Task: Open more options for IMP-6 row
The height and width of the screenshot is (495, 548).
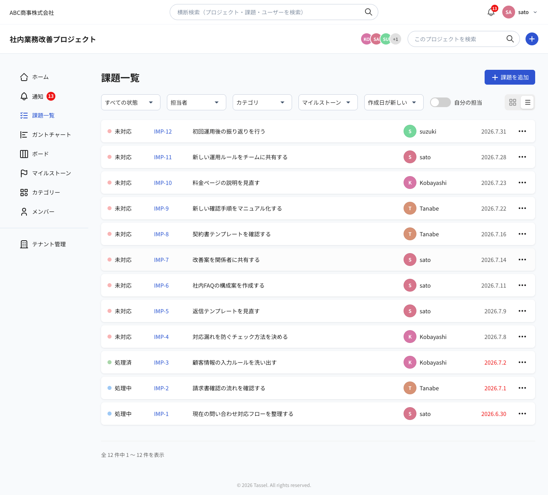Action: [x=522, y=285]
